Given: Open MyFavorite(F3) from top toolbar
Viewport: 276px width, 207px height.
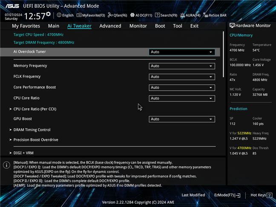Looking at the screenshot, I should 91,15.
